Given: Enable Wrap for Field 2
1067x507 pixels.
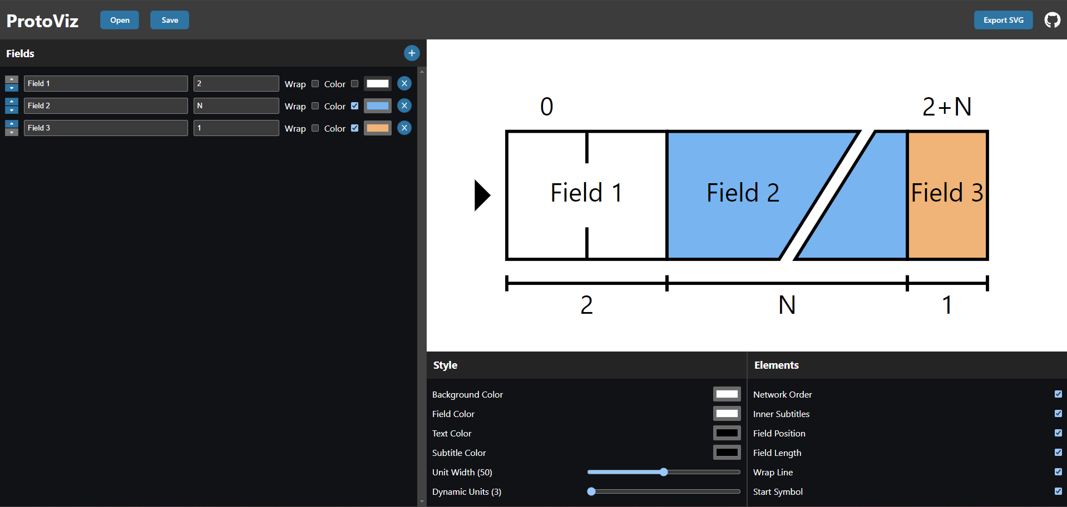Looking at the screenshot, I should pyautogui.click(x=315, y=106).
